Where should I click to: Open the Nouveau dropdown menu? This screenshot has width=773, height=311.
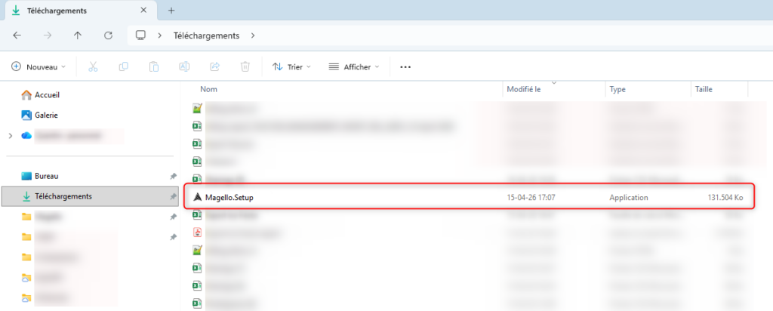(x=38, y=66)
